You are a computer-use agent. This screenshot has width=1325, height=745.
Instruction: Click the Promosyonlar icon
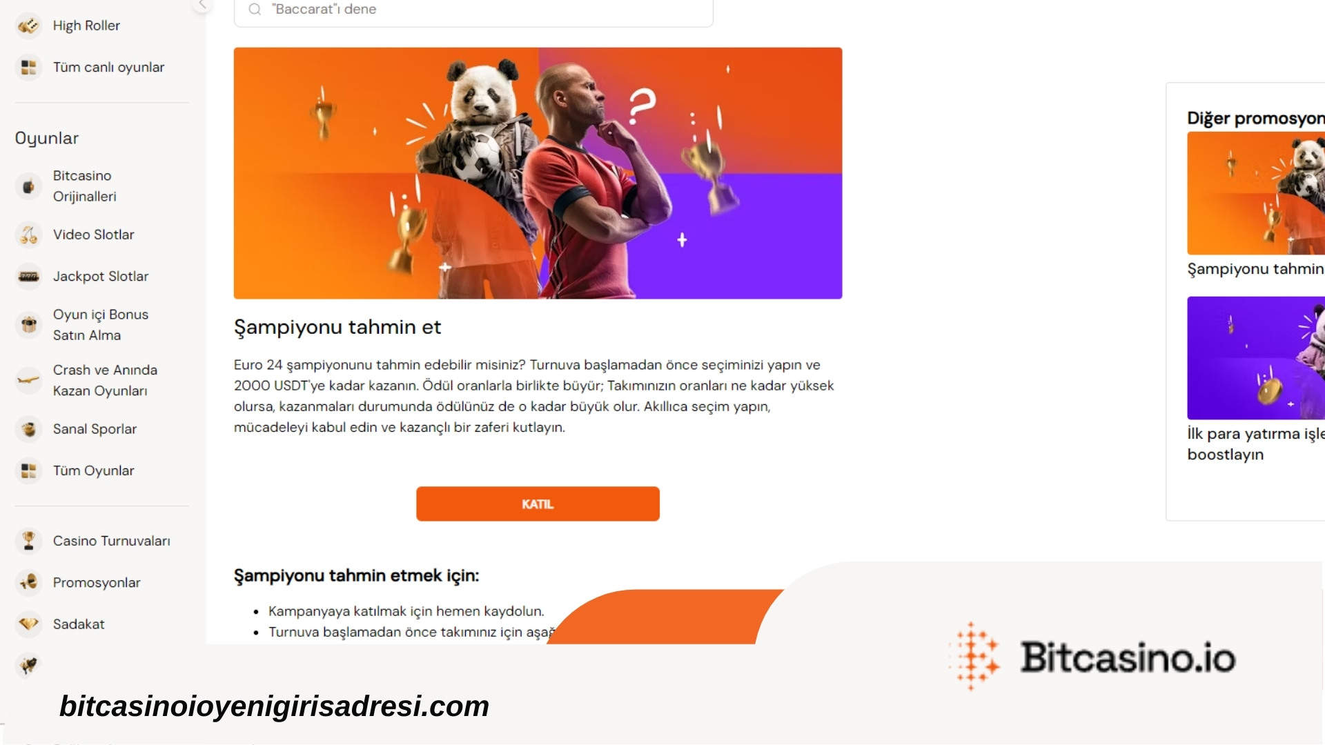28,582
